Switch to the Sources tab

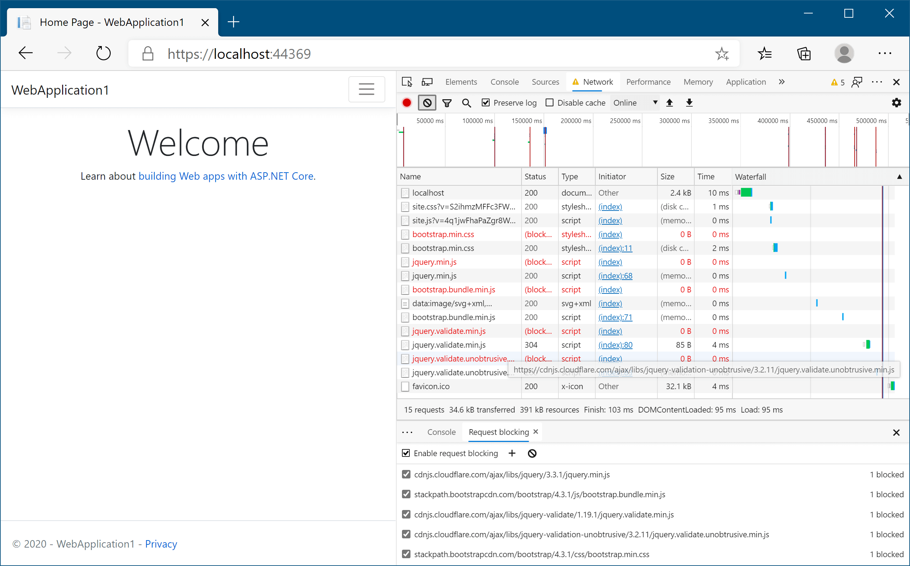[546, 82]
